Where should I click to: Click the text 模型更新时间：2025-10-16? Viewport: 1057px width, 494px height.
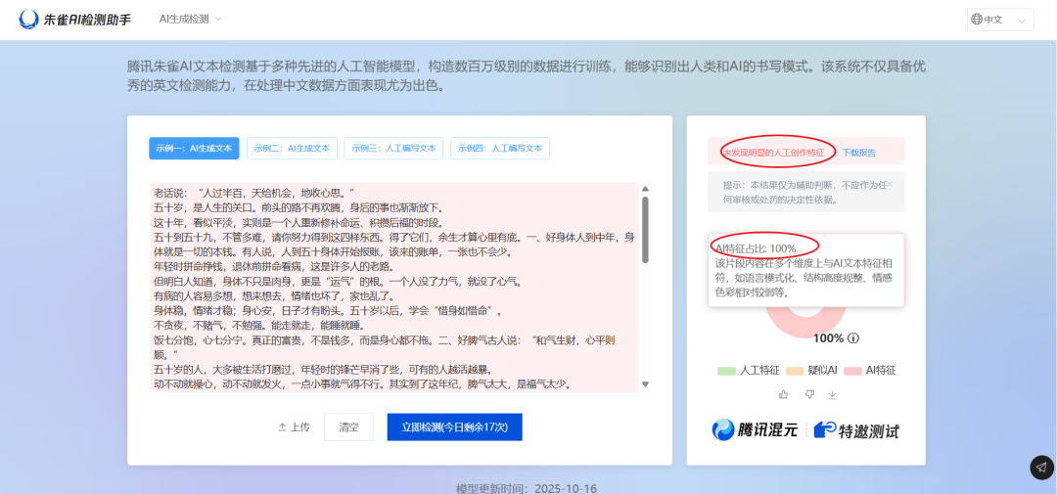[x=527, y=488]
